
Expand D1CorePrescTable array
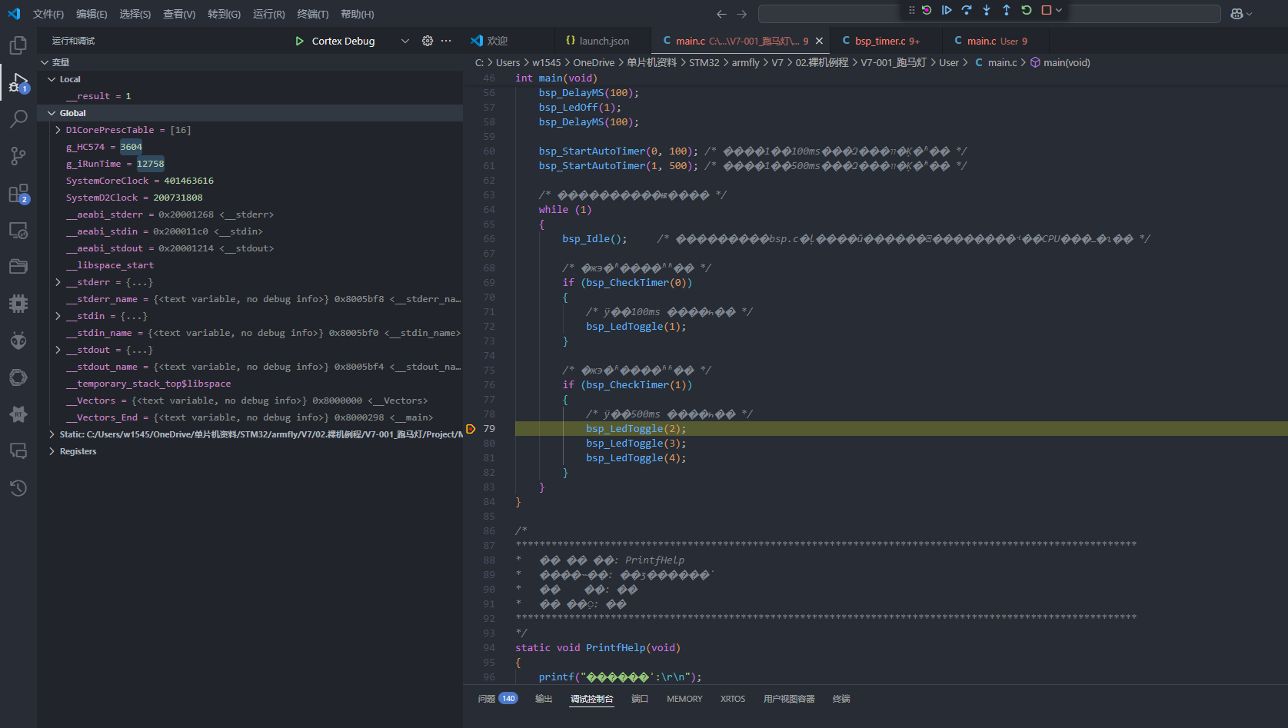[x=58, y=130]
